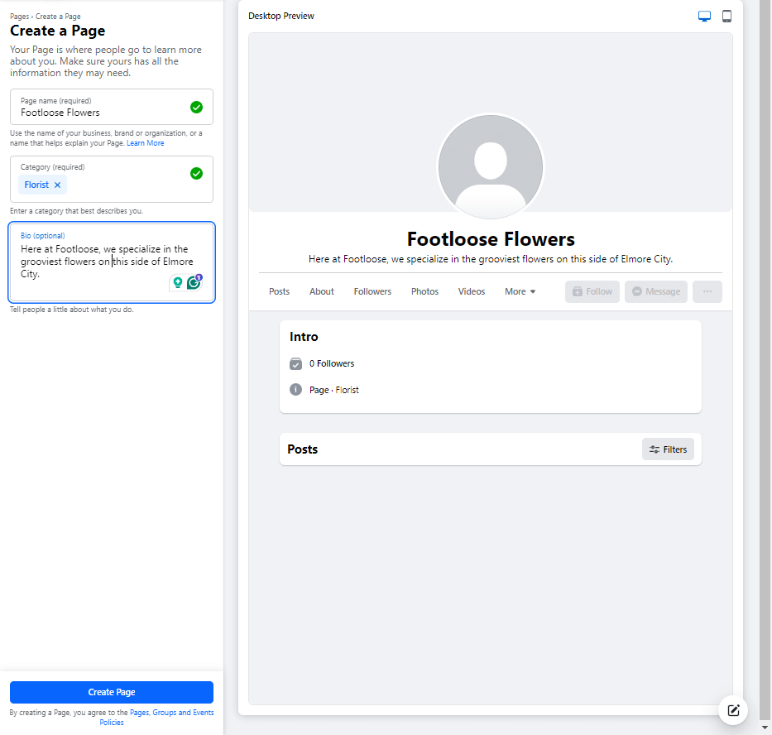Select the desktop preview monitor icon
772x735 pixels.
click(x=704, y=16)
